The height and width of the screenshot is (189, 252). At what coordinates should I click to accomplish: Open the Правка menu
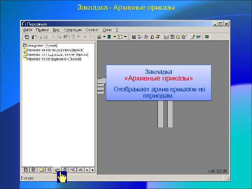[42, 30]
